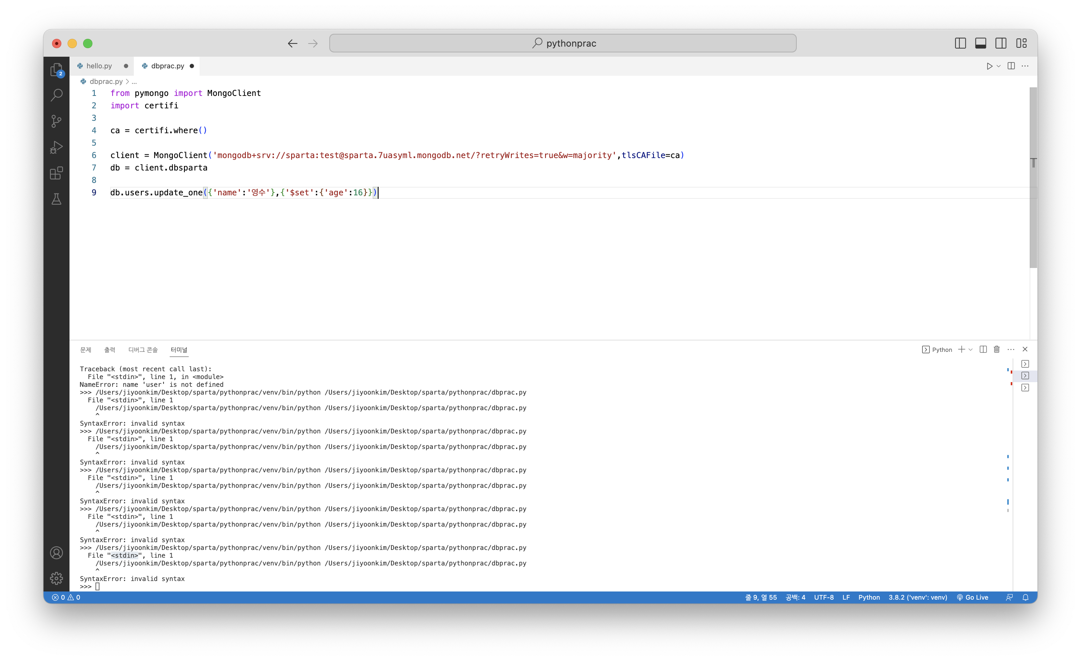
Task: Select the 3.8.2 venv interpreter status item
Action: [918, 597]
